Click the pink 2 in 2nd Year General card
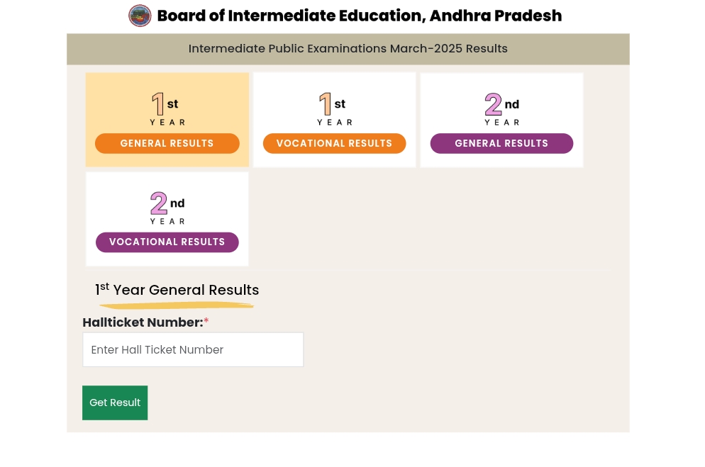 coord(493,103)
